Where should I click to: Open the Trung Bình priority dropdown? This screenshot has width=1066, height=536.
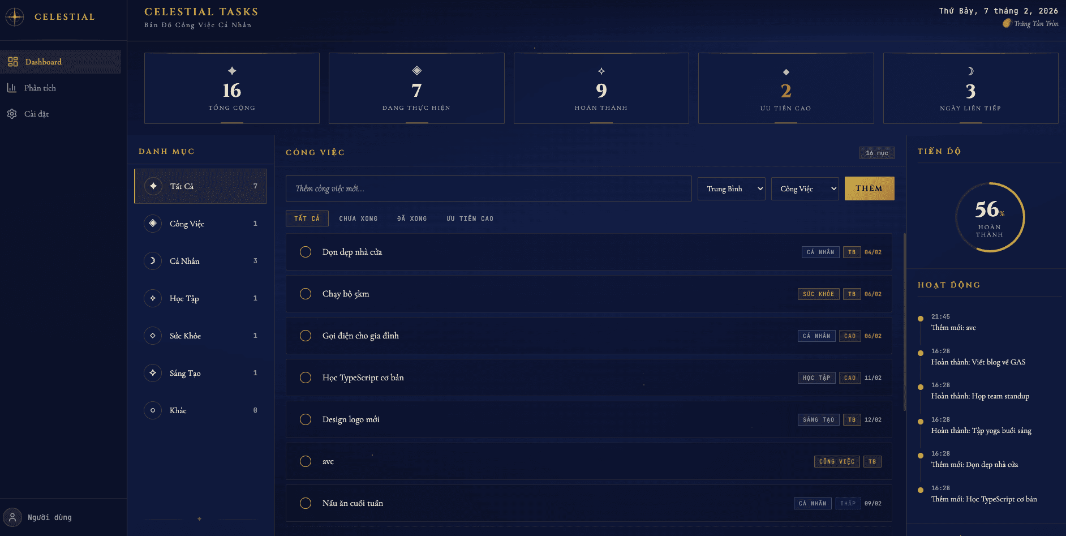[x=731, y=188]
